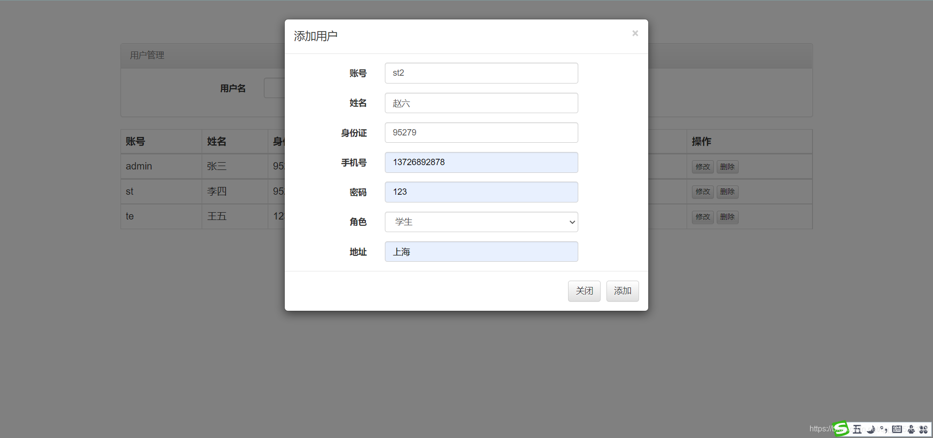
Task: Click the 地址 field containing 上海
Action: pyautogui.click(x=481, y=252)
